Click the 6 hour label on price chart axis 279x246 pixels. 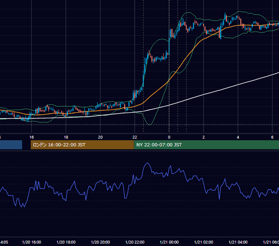(x=272, y=137)
